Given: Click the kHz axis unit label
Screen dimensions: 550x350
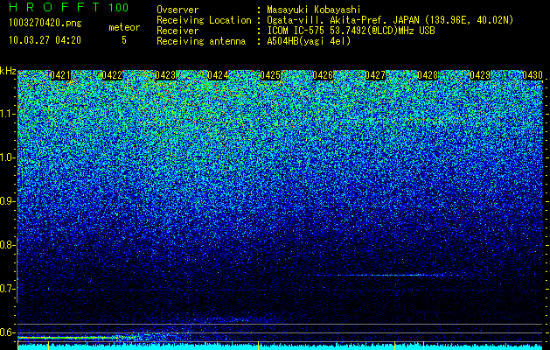Looking at the screenshot, I should [8, 71].
